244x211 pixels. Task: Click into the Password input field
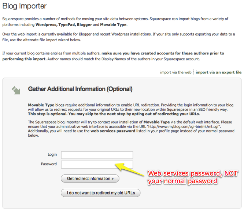pos(97,165)
